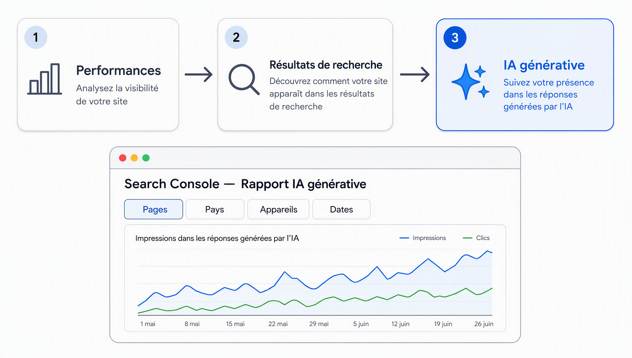Click the '1 mai' axis label
632x358 pixels.
click(x=148, y=324)
